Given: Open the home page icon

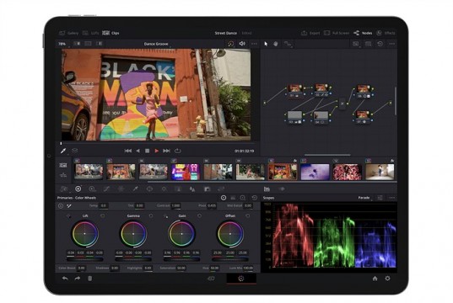Looking at the screenshot, I should click(x=375, y=279).
